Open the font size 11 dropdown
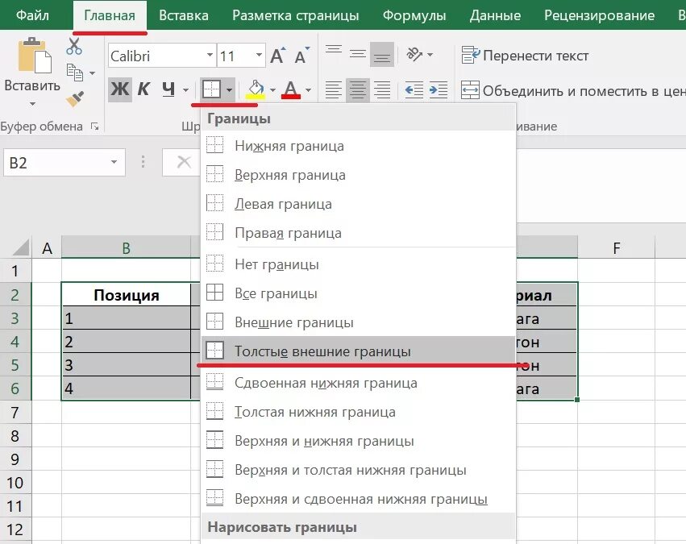Viewport: 686px width, 544px height. click(x=259, y=55)
